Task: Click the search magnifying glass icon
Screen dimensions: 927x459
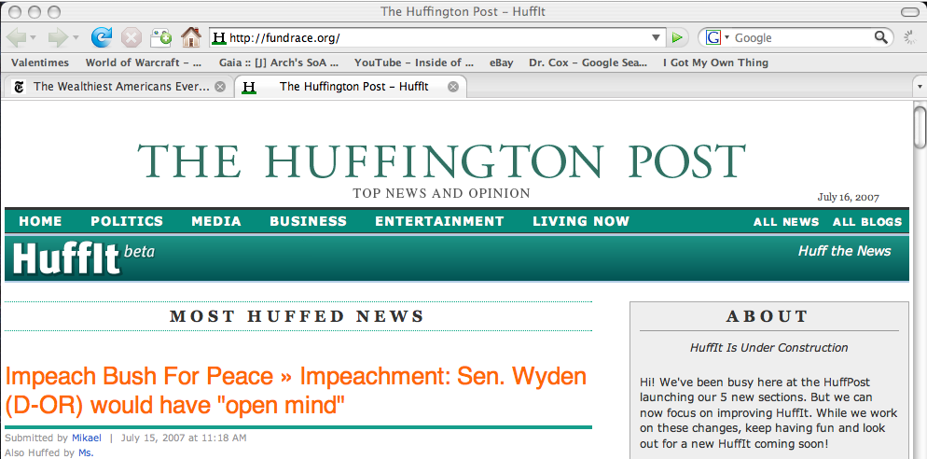Action: pos(880,37)
